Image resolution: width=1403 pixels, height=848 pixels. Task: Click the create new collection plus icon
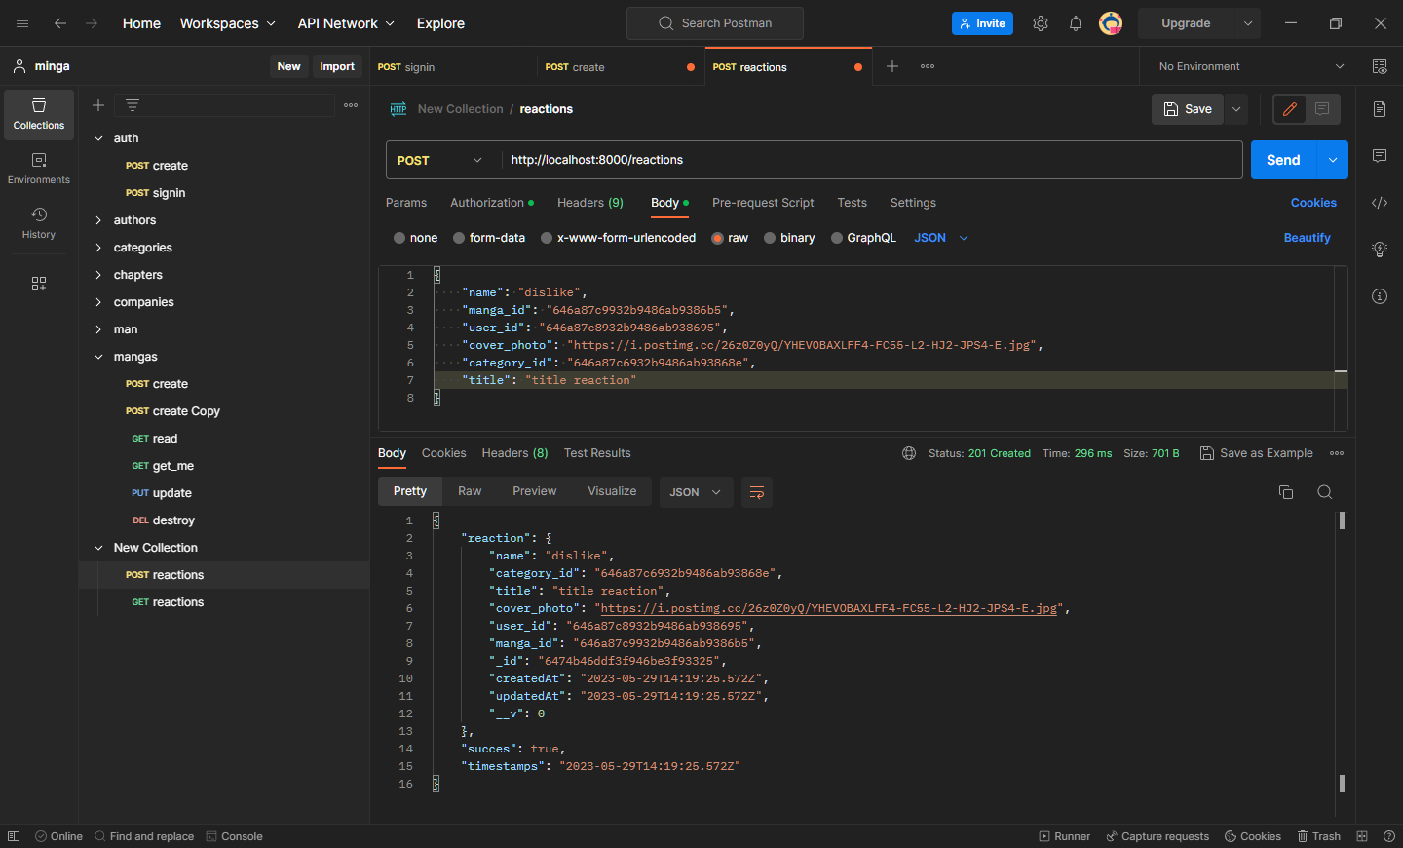(98, 105)
